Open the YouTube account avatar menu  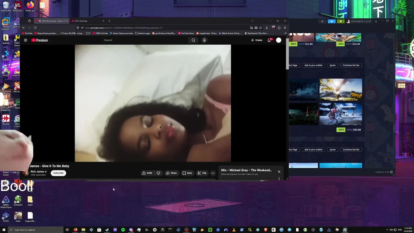278,40
